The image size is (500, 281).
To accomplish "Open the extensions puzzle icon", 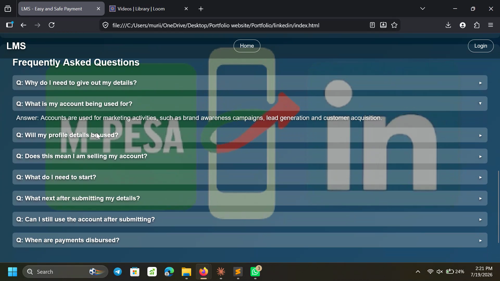I will pyautogui.click(x=477, y=25).
